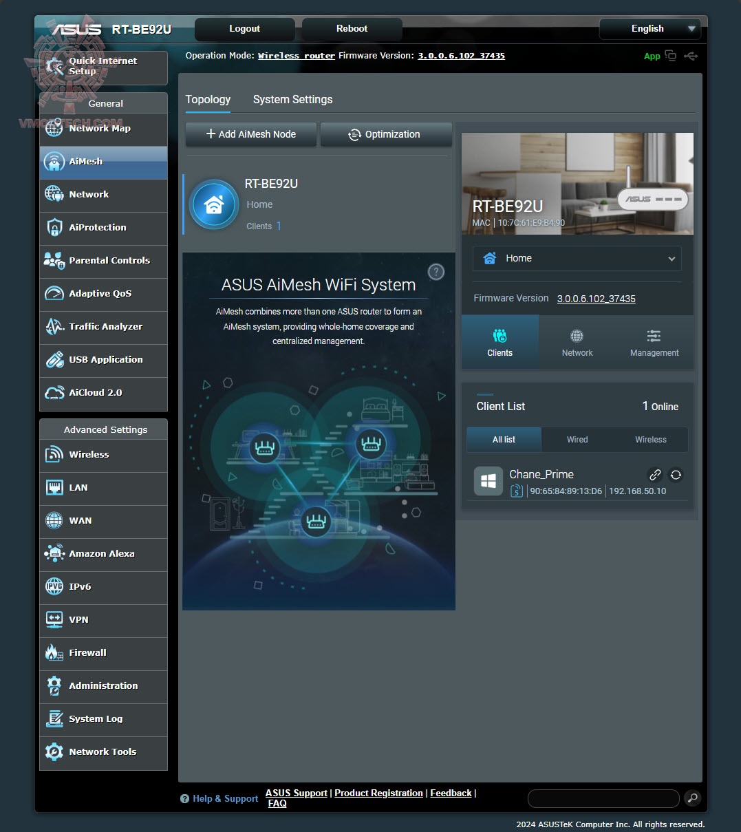The image size is (741, 832).
Task: Switch to the Topology tab
Action: point(208,100)
